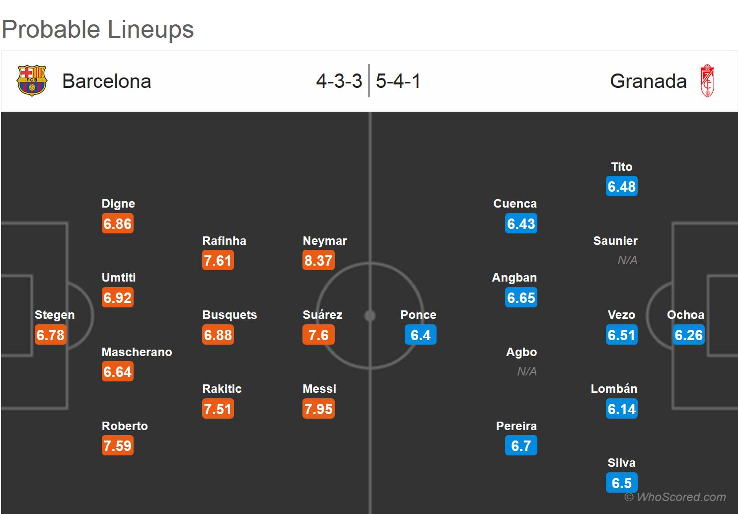
Task: Click the Barcelona club crest icon
Action: [32, 80]
